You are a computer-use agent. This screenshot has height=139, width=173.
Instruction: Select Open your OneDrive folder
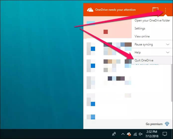(x=152, y=20)
